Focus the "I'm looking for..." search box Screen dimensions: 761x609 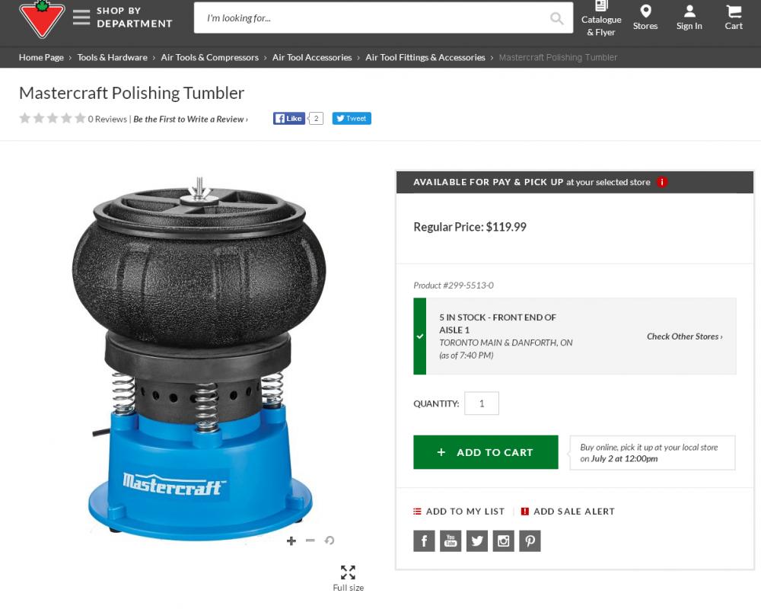click(x=373, y=18)
